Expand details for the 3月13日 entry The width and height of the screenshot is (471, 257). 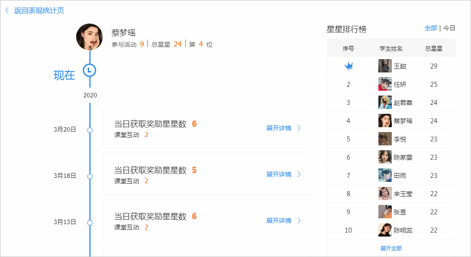(x=284, y=221)
